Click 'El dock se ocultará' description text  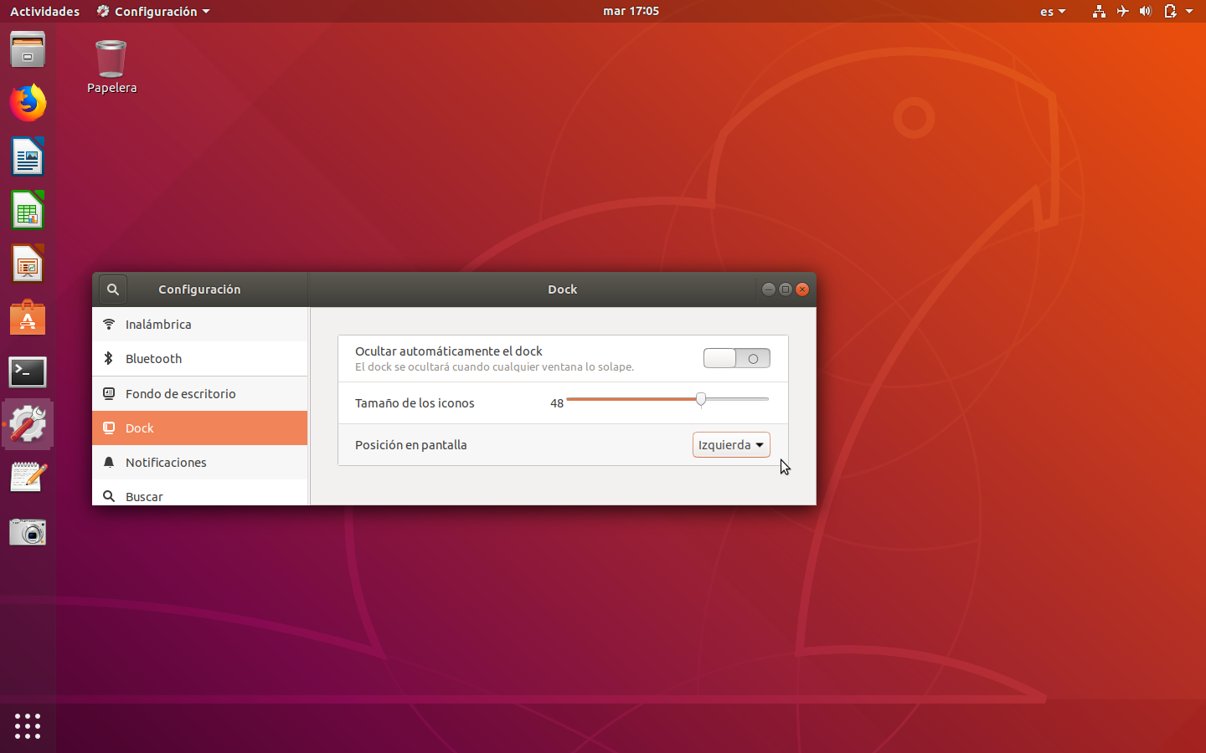pyautogui.click(x=494, y=367)
